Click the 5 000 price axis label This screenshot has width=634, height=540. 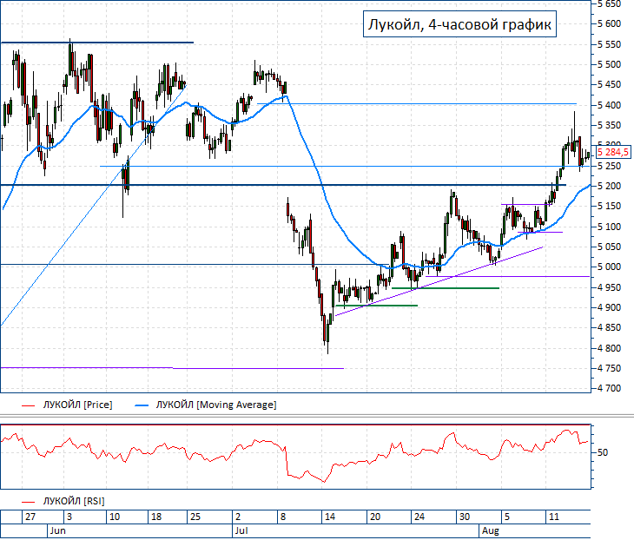pyautogui.click(x=609, y=267)
